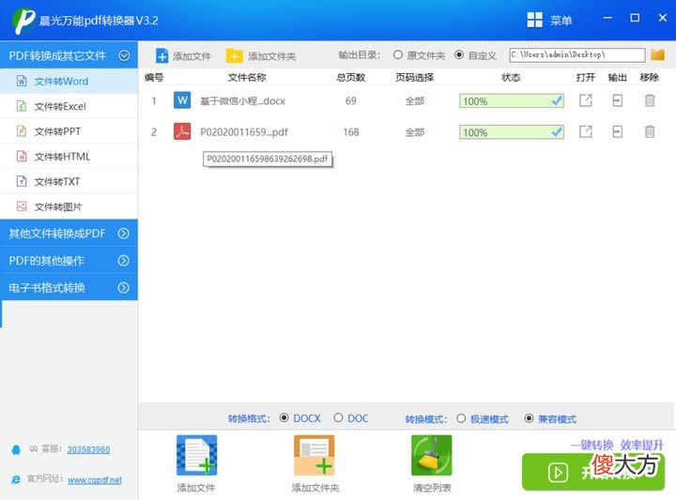Click the 编号 column header
The width and height of the screenshot is (676, 500).
click(x=154, y=78)
